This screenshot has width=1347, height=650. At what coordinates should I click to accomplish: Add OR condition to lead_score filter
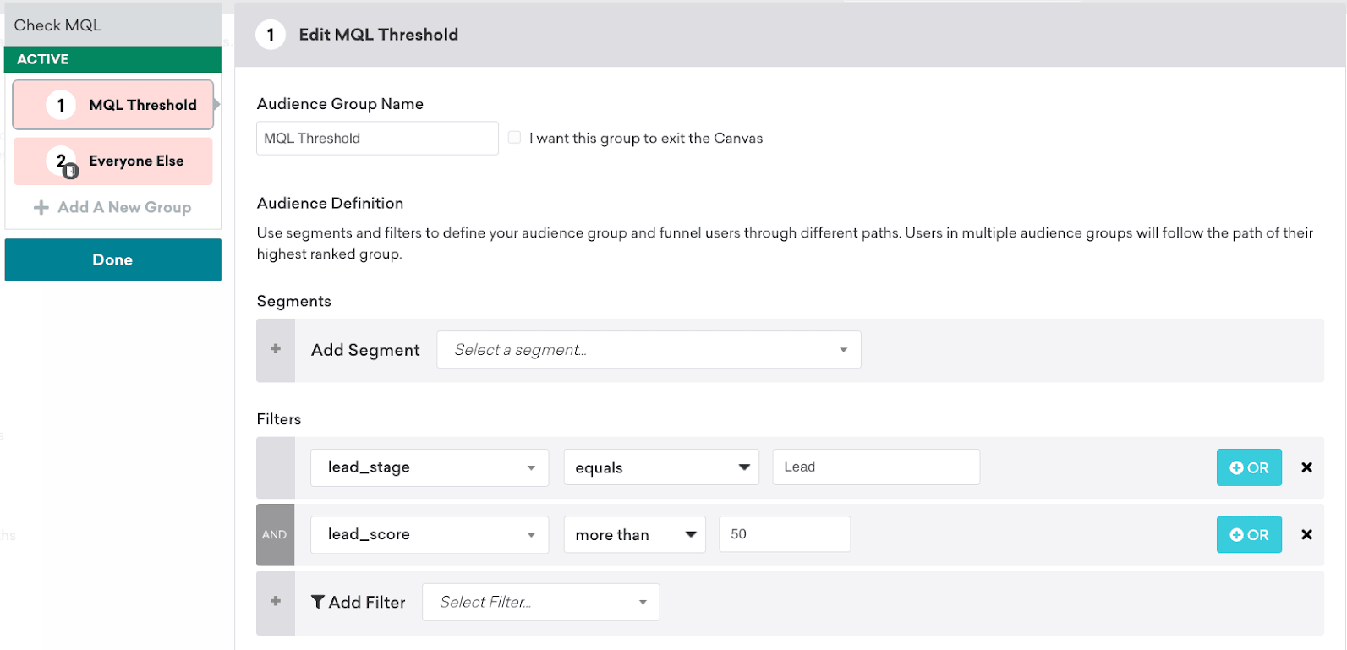[1249, 535]
